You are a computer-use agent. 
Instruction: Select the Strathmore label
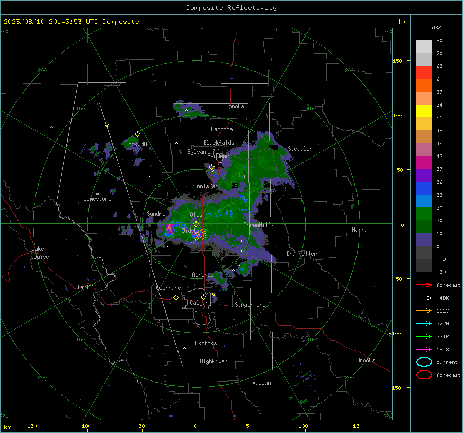click(250, 305)
